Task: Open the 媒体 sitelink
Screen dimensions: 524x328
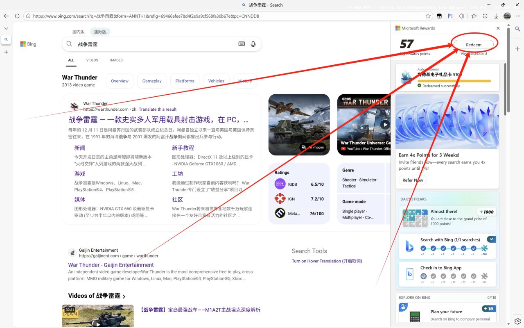Action: tap(80, 200)
